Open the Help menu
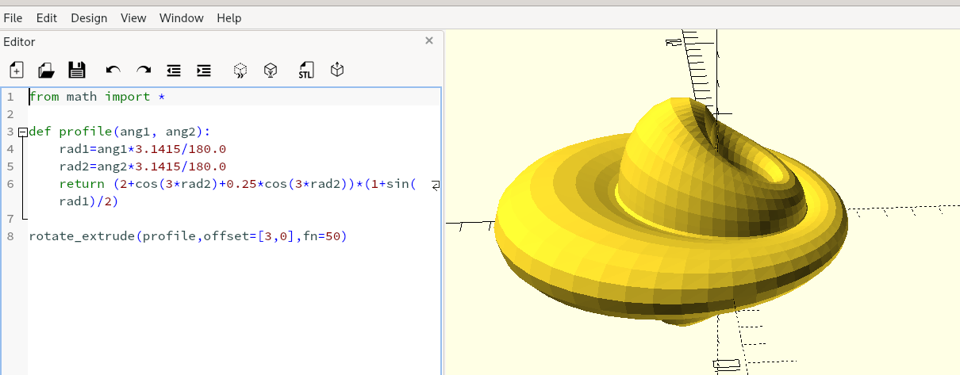The width and height of the screenshot is (960, 375). (229, 17)
